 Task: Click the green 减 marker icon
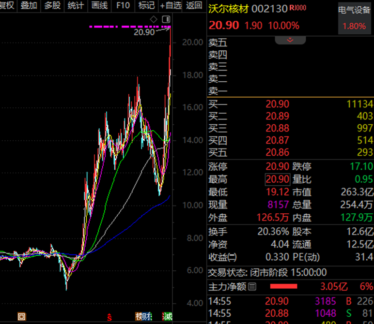(167, 317)
